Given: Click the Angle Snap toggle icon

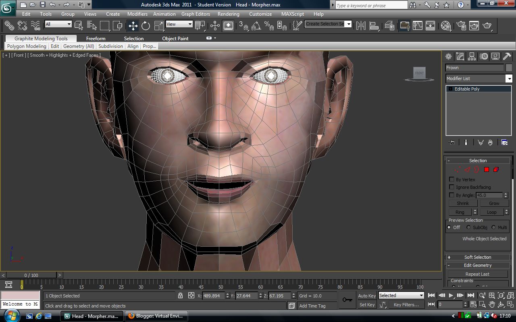Looking at the screenshot, I should coord(256,26).
